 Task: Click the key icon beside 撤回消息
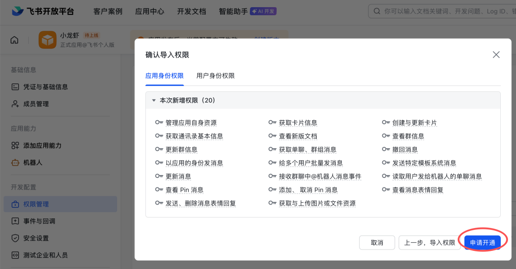(x=386, y=149)
